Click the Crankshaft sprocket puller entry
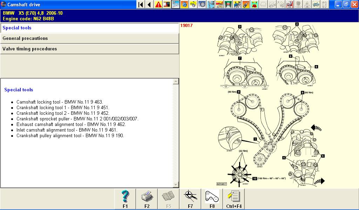The width and height of the screenshot is (359, 210). tap(77, 119)
